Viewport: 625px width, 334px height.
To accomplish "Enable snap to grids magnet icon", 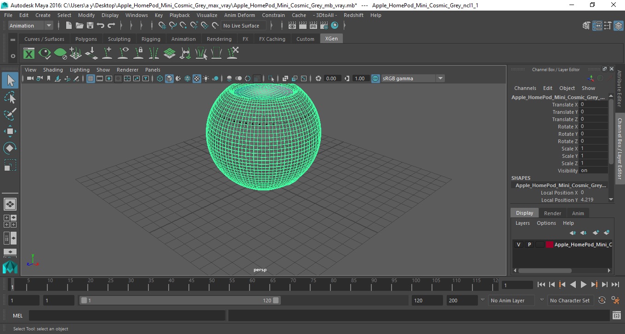I will [x=162, y=26].
